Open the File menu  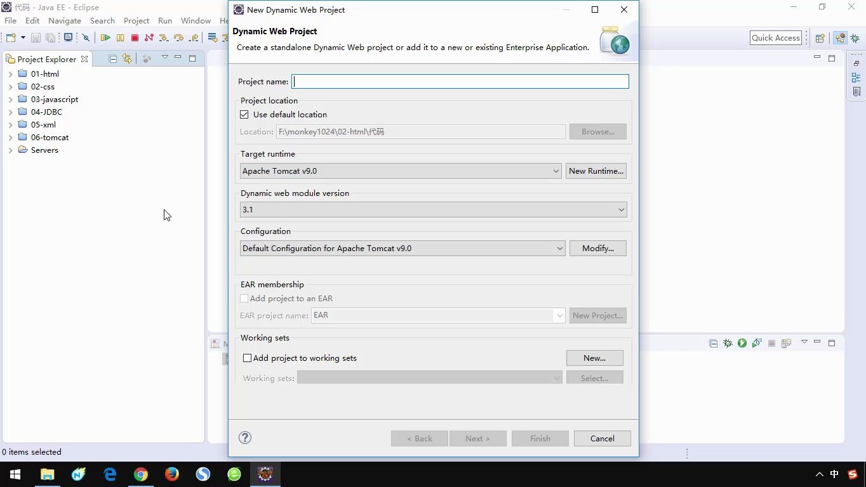(11, 20)
